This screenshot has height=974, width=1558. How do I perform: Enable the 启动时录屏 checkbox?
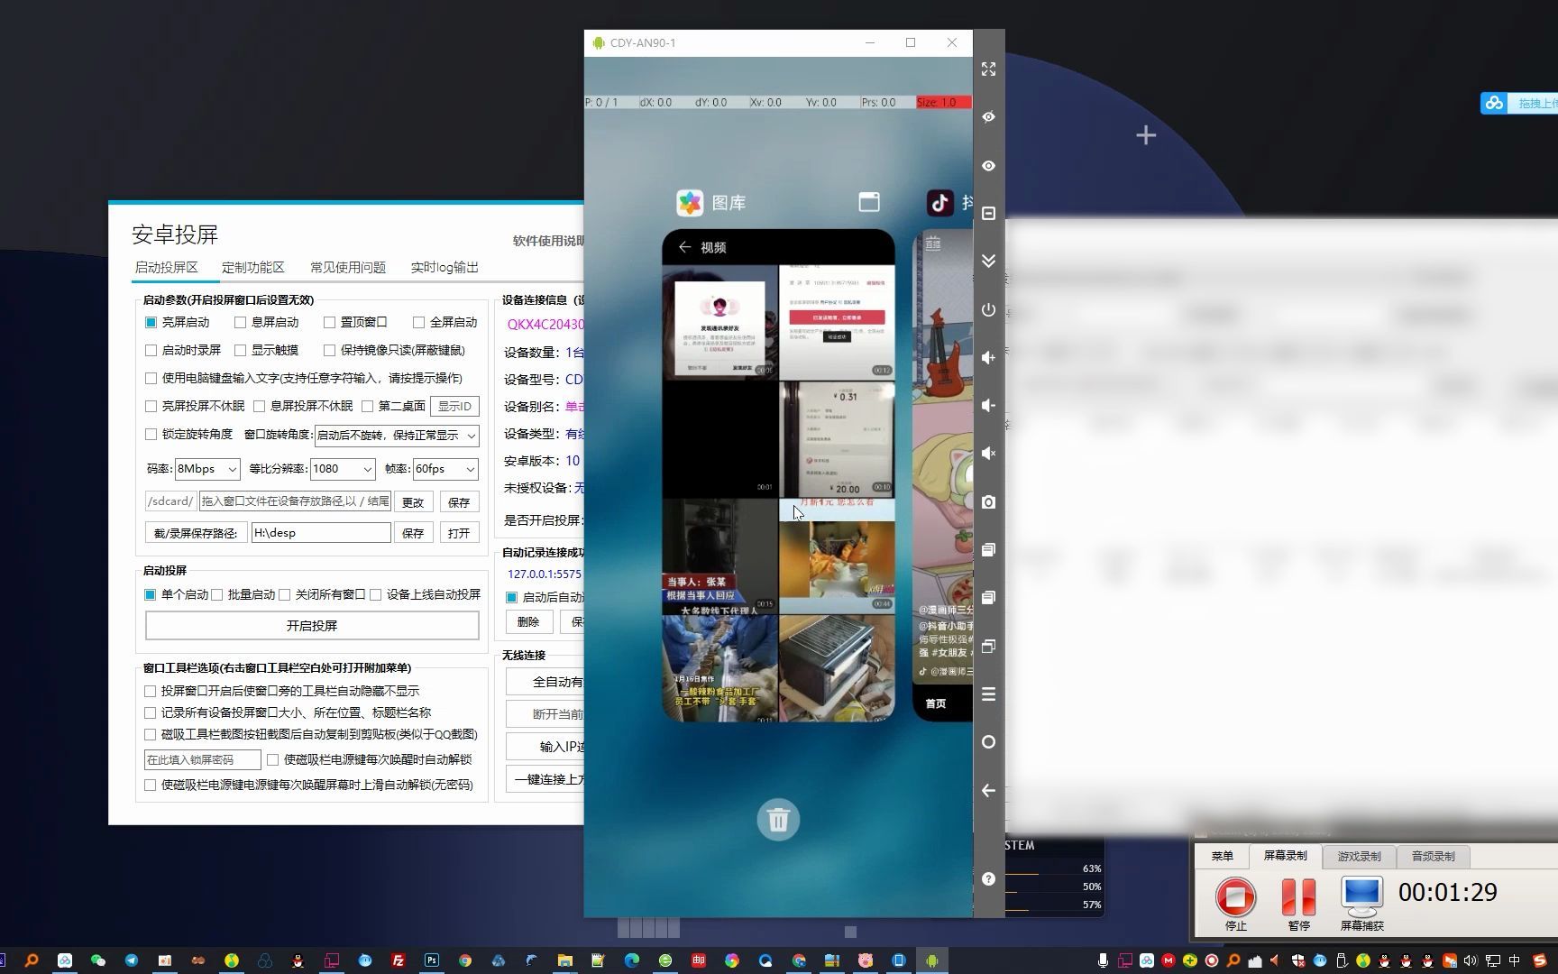point(151,350)
